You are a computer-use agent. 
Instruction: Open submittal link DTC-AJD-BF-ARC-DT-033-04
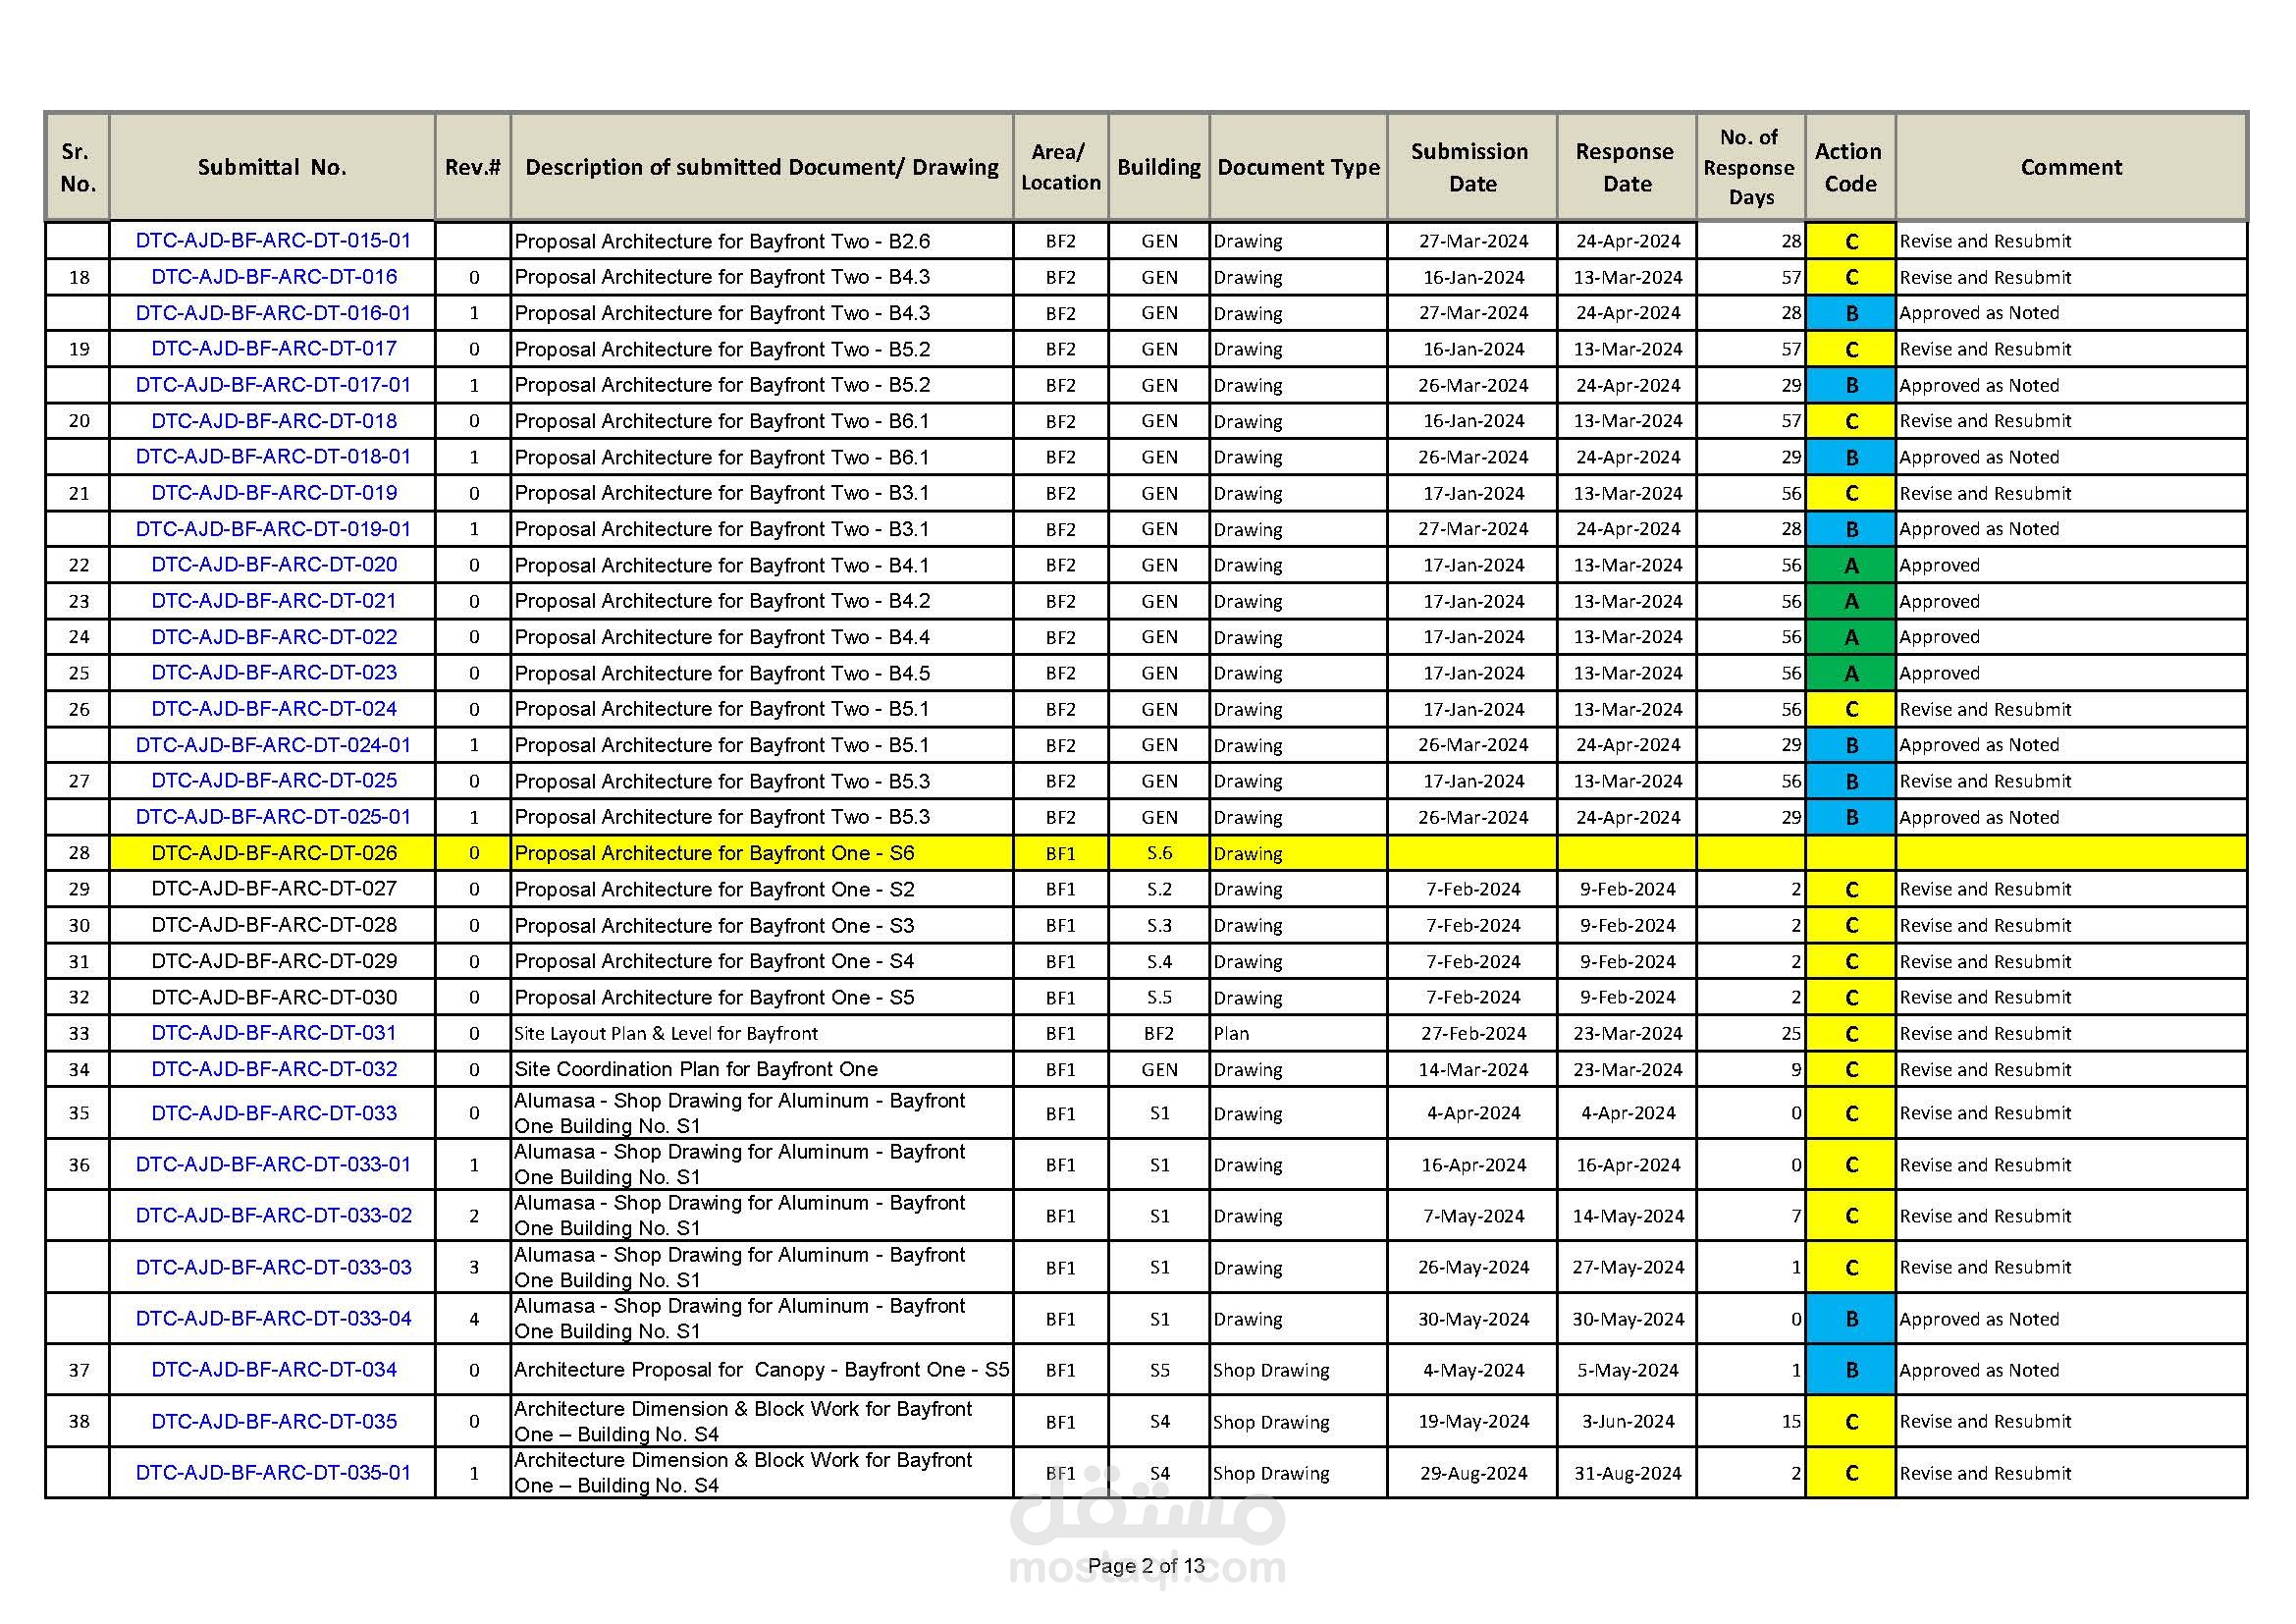[x=273, y=1319]
